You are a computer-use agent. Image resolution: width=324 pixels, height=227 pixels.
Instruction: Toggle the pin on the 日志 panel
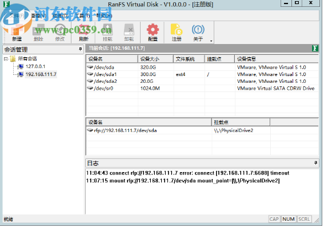pos(315,163)
